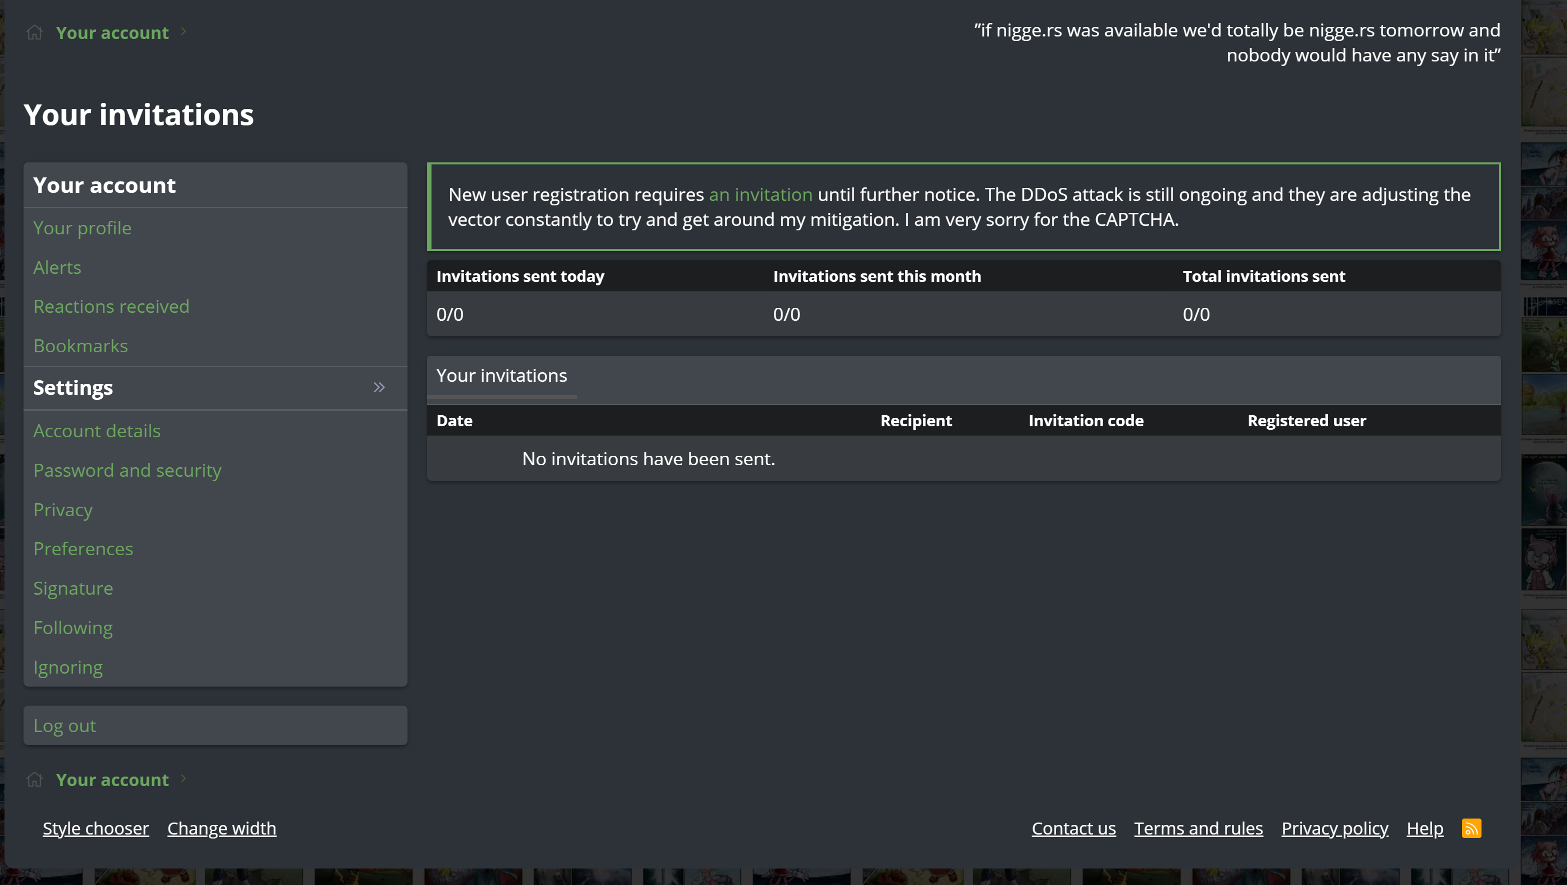
Task: Click the Settings section header
Action: point(215,388)
